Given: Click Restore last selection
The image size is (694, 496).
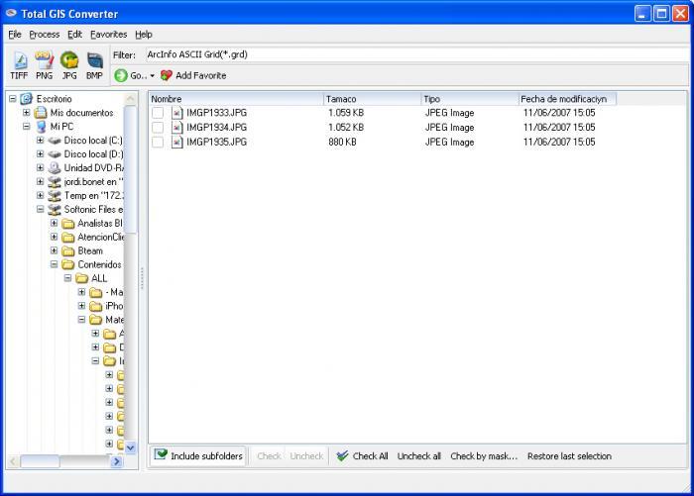Looking at the screenshot, I should pyautogui.click(x=569, y=456).
